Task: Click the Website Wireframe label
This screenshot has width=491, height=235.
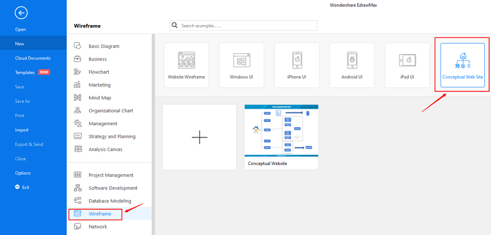Action: pos(187,77)
